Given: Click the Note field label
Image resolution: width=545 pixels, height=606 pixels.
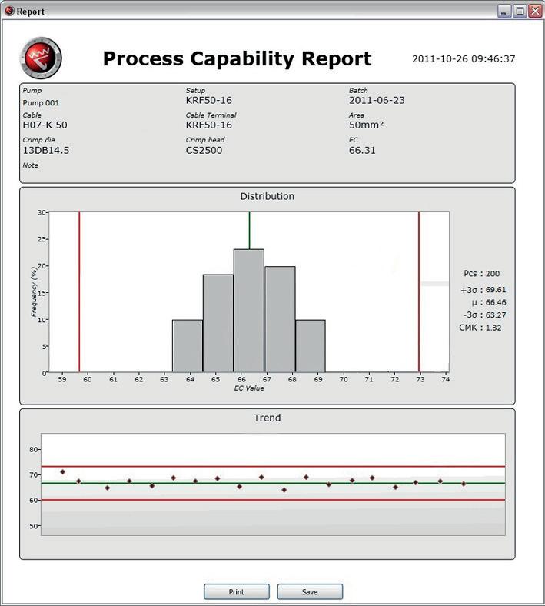Looking at the screenshot, I should [31, 165].
